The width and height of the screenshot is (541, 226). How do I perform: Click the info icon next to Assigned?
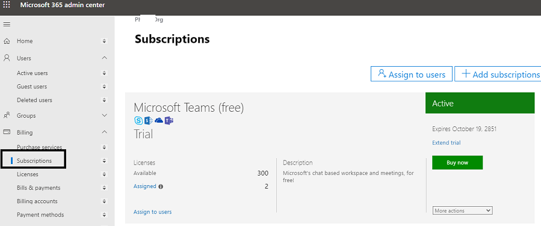pyautogui.click(x=161, y=186)
